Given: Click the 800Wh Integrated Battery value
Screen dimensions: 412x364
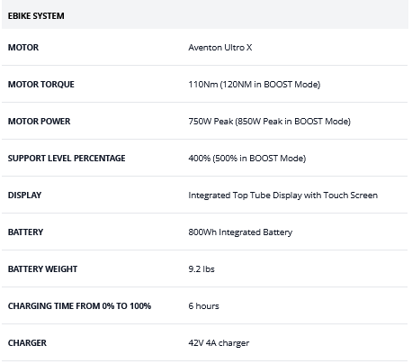Looking at the screenshot, I should [x=240, y=232].
